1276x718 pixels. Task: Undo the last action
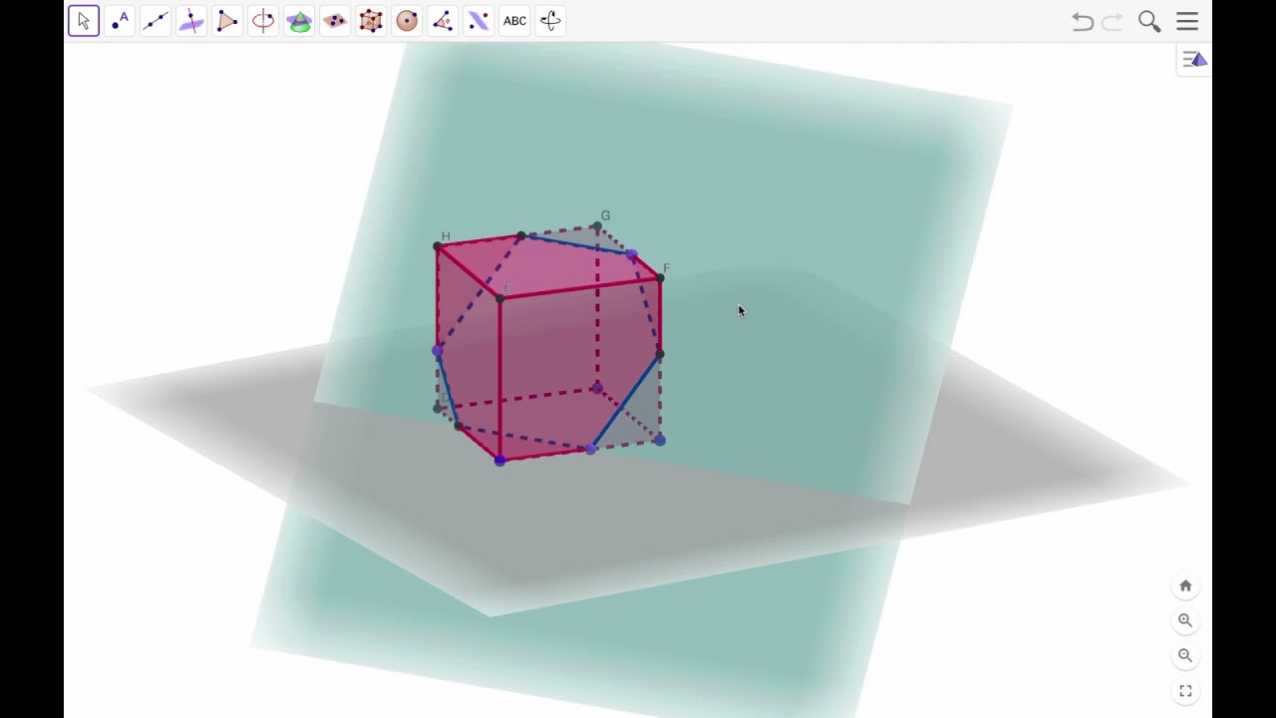click(1083, 21)
